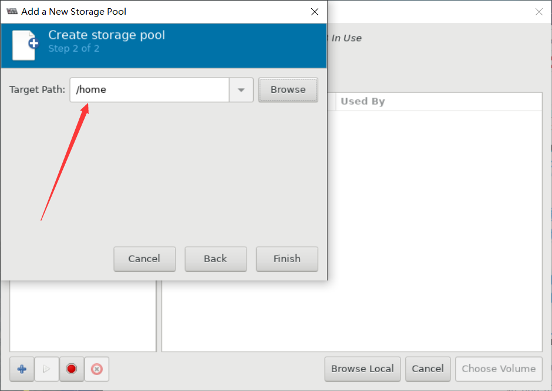
Task: Cancel the Add Storage Pool dialog
Action: (144, 259)
